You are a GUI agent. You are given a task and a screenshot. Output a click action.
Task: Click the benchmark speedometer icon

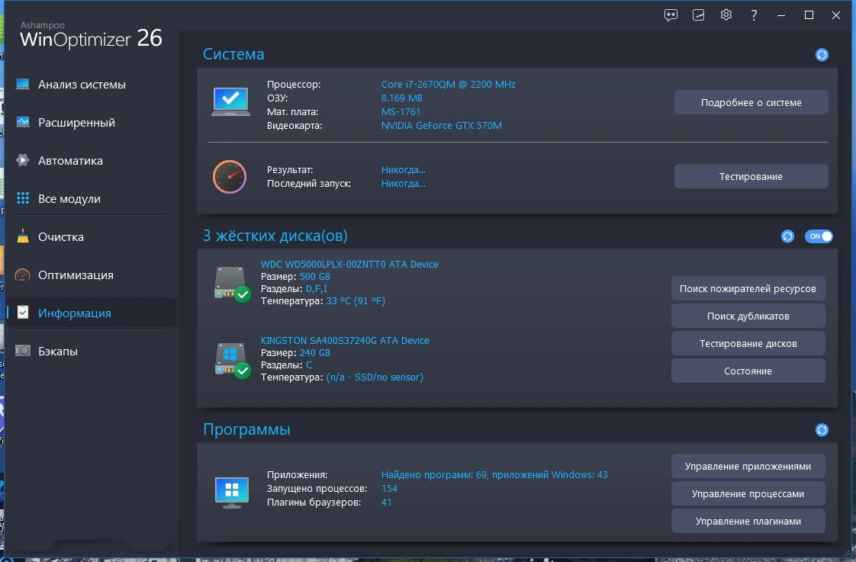click(230, 177)
